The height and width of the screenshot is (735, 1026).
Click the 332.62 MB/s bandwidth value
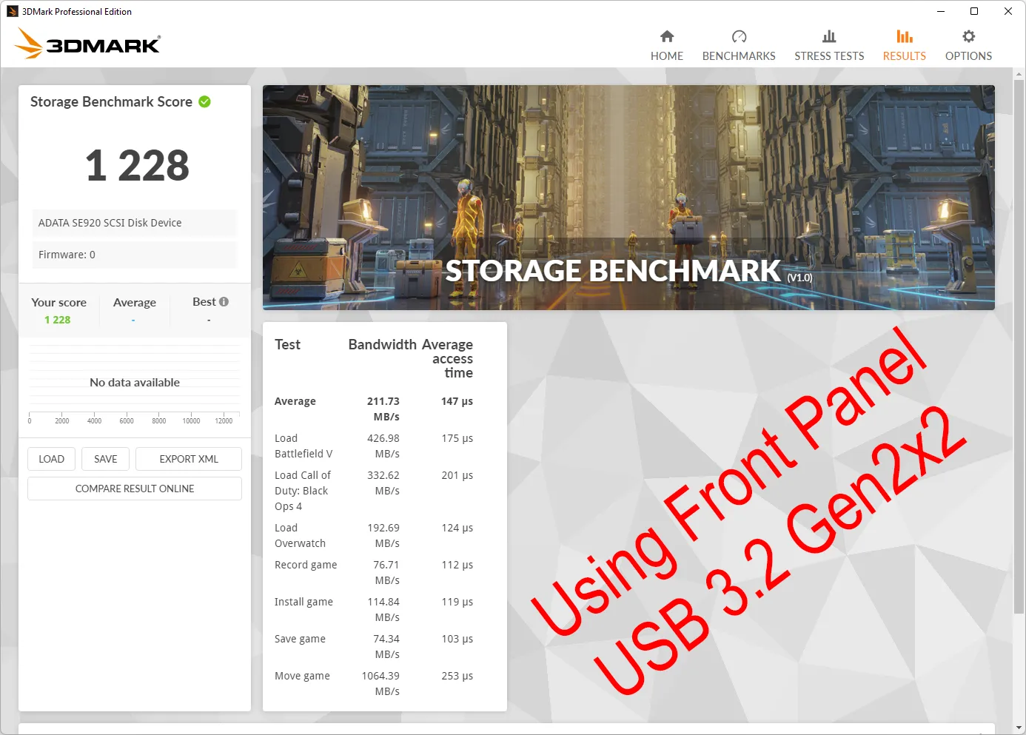(x=383, y=483)
